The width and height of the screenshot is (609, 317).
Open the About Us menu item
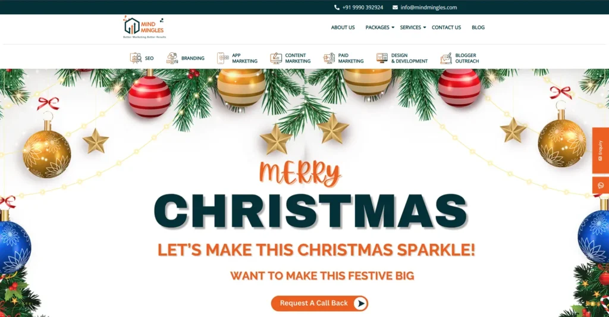[343, 27]
